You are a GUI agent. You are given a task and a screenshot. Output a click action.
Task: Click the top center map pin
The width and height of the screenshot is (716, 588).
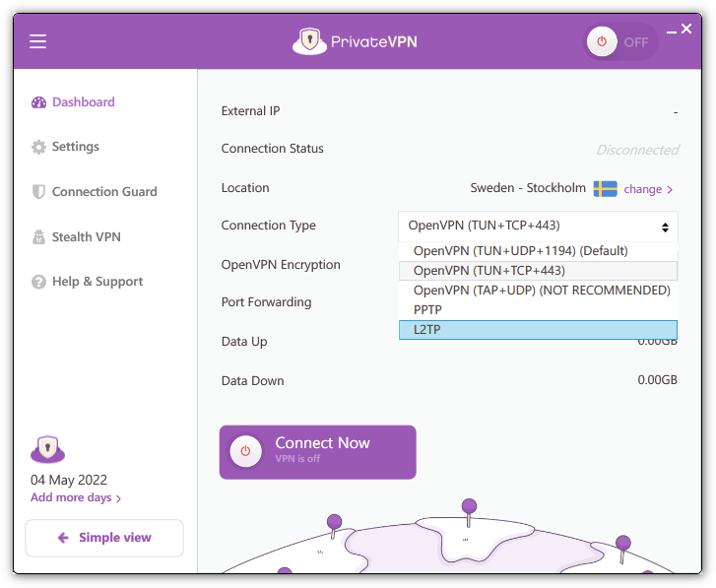tap(469, 512)
